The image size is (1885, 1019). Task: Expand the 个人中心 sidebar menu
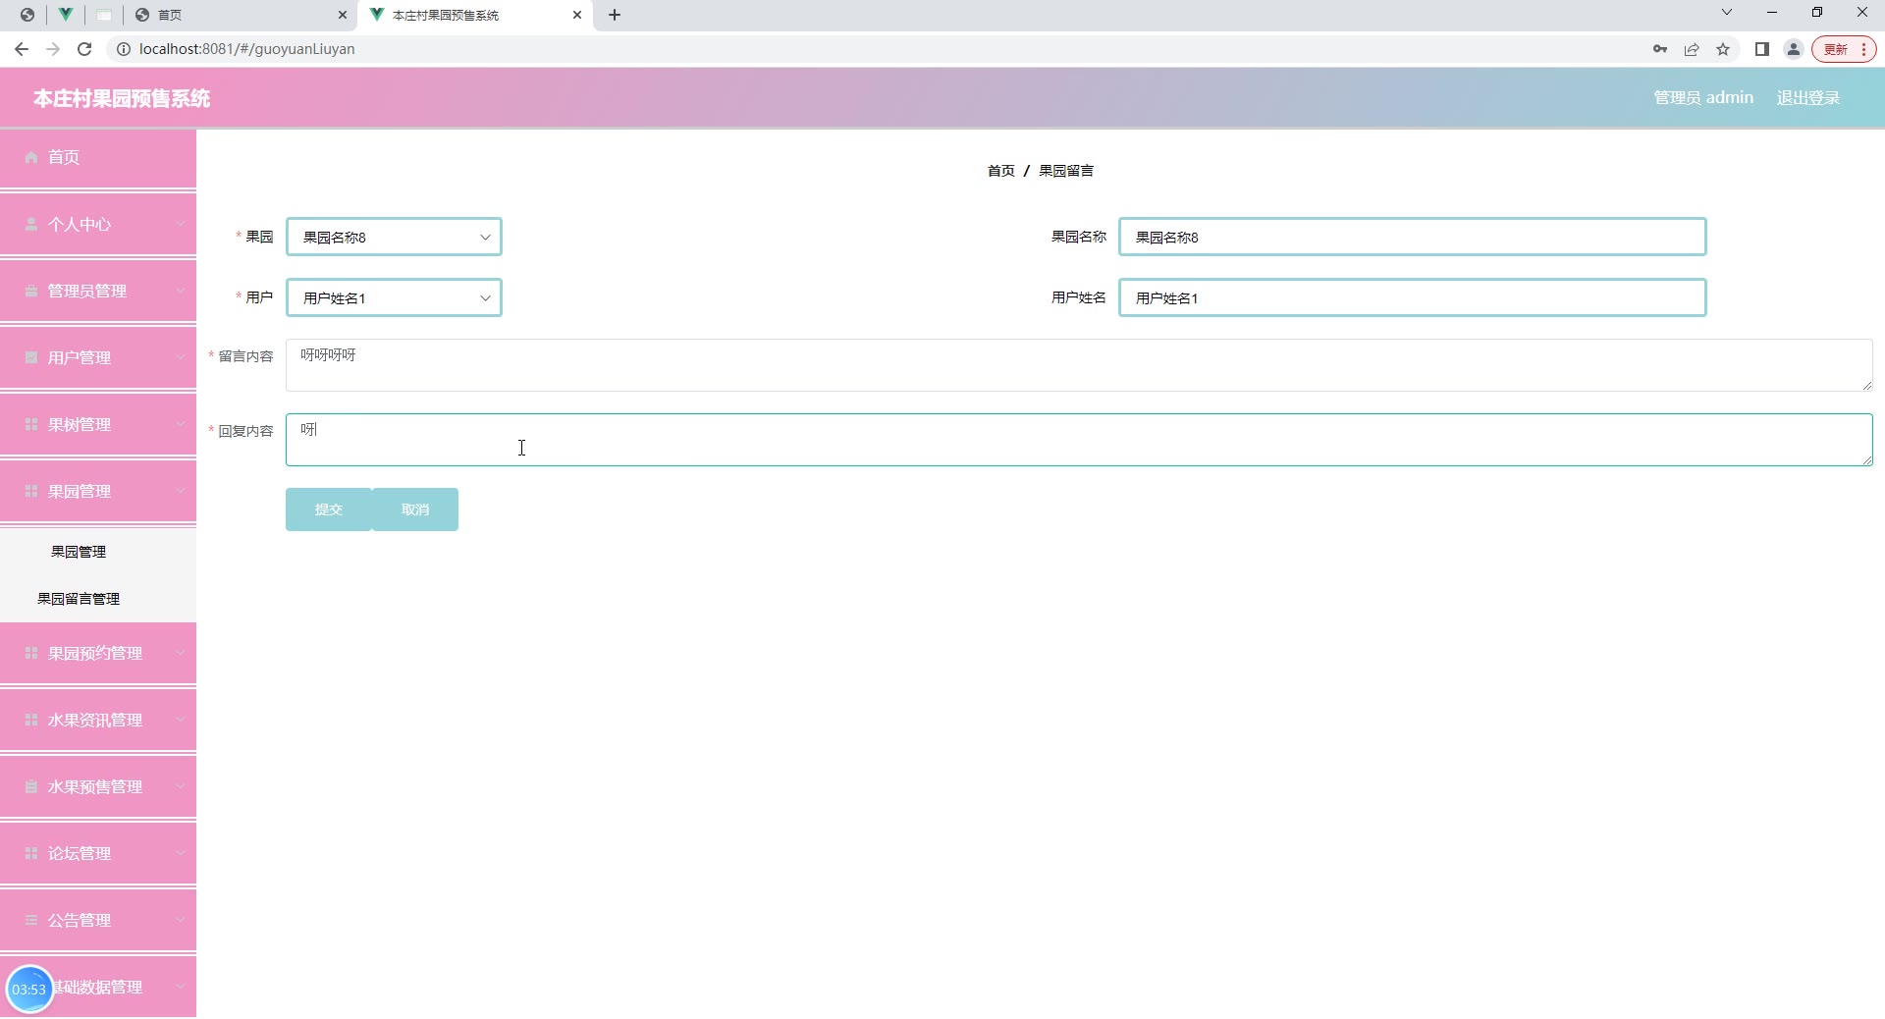pos(98,224)
